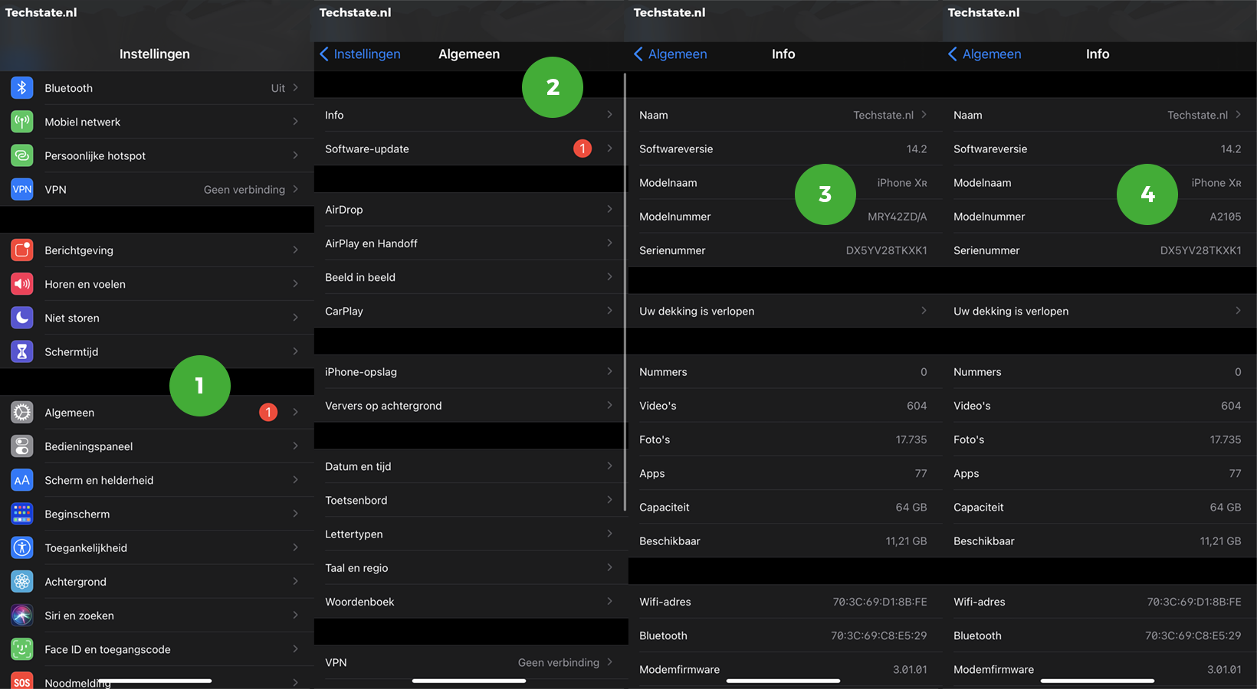Tap the Schermtijd hourglass icon
The width and height of the screenshot is (1257, 689).
22,351
